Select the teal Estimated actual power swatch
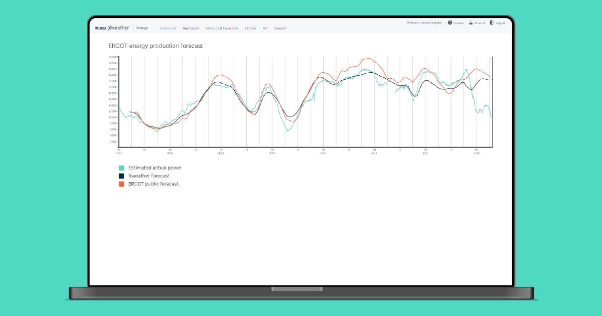This screenshot has width=602, height=316. (x=120, y=168)
